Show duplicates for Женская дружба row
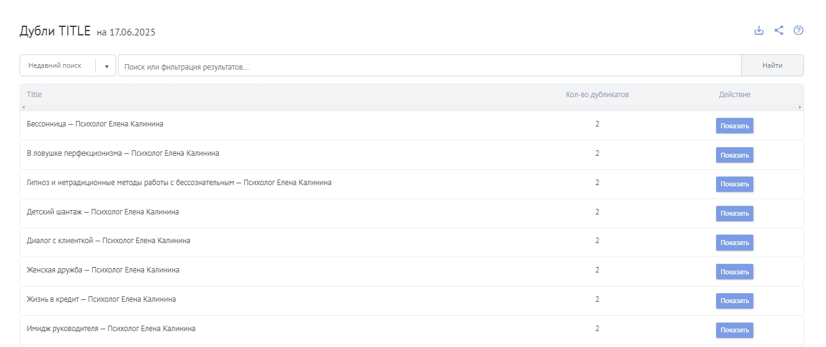The height and width of the screenshot is (347, 826). tap(734, 272)
